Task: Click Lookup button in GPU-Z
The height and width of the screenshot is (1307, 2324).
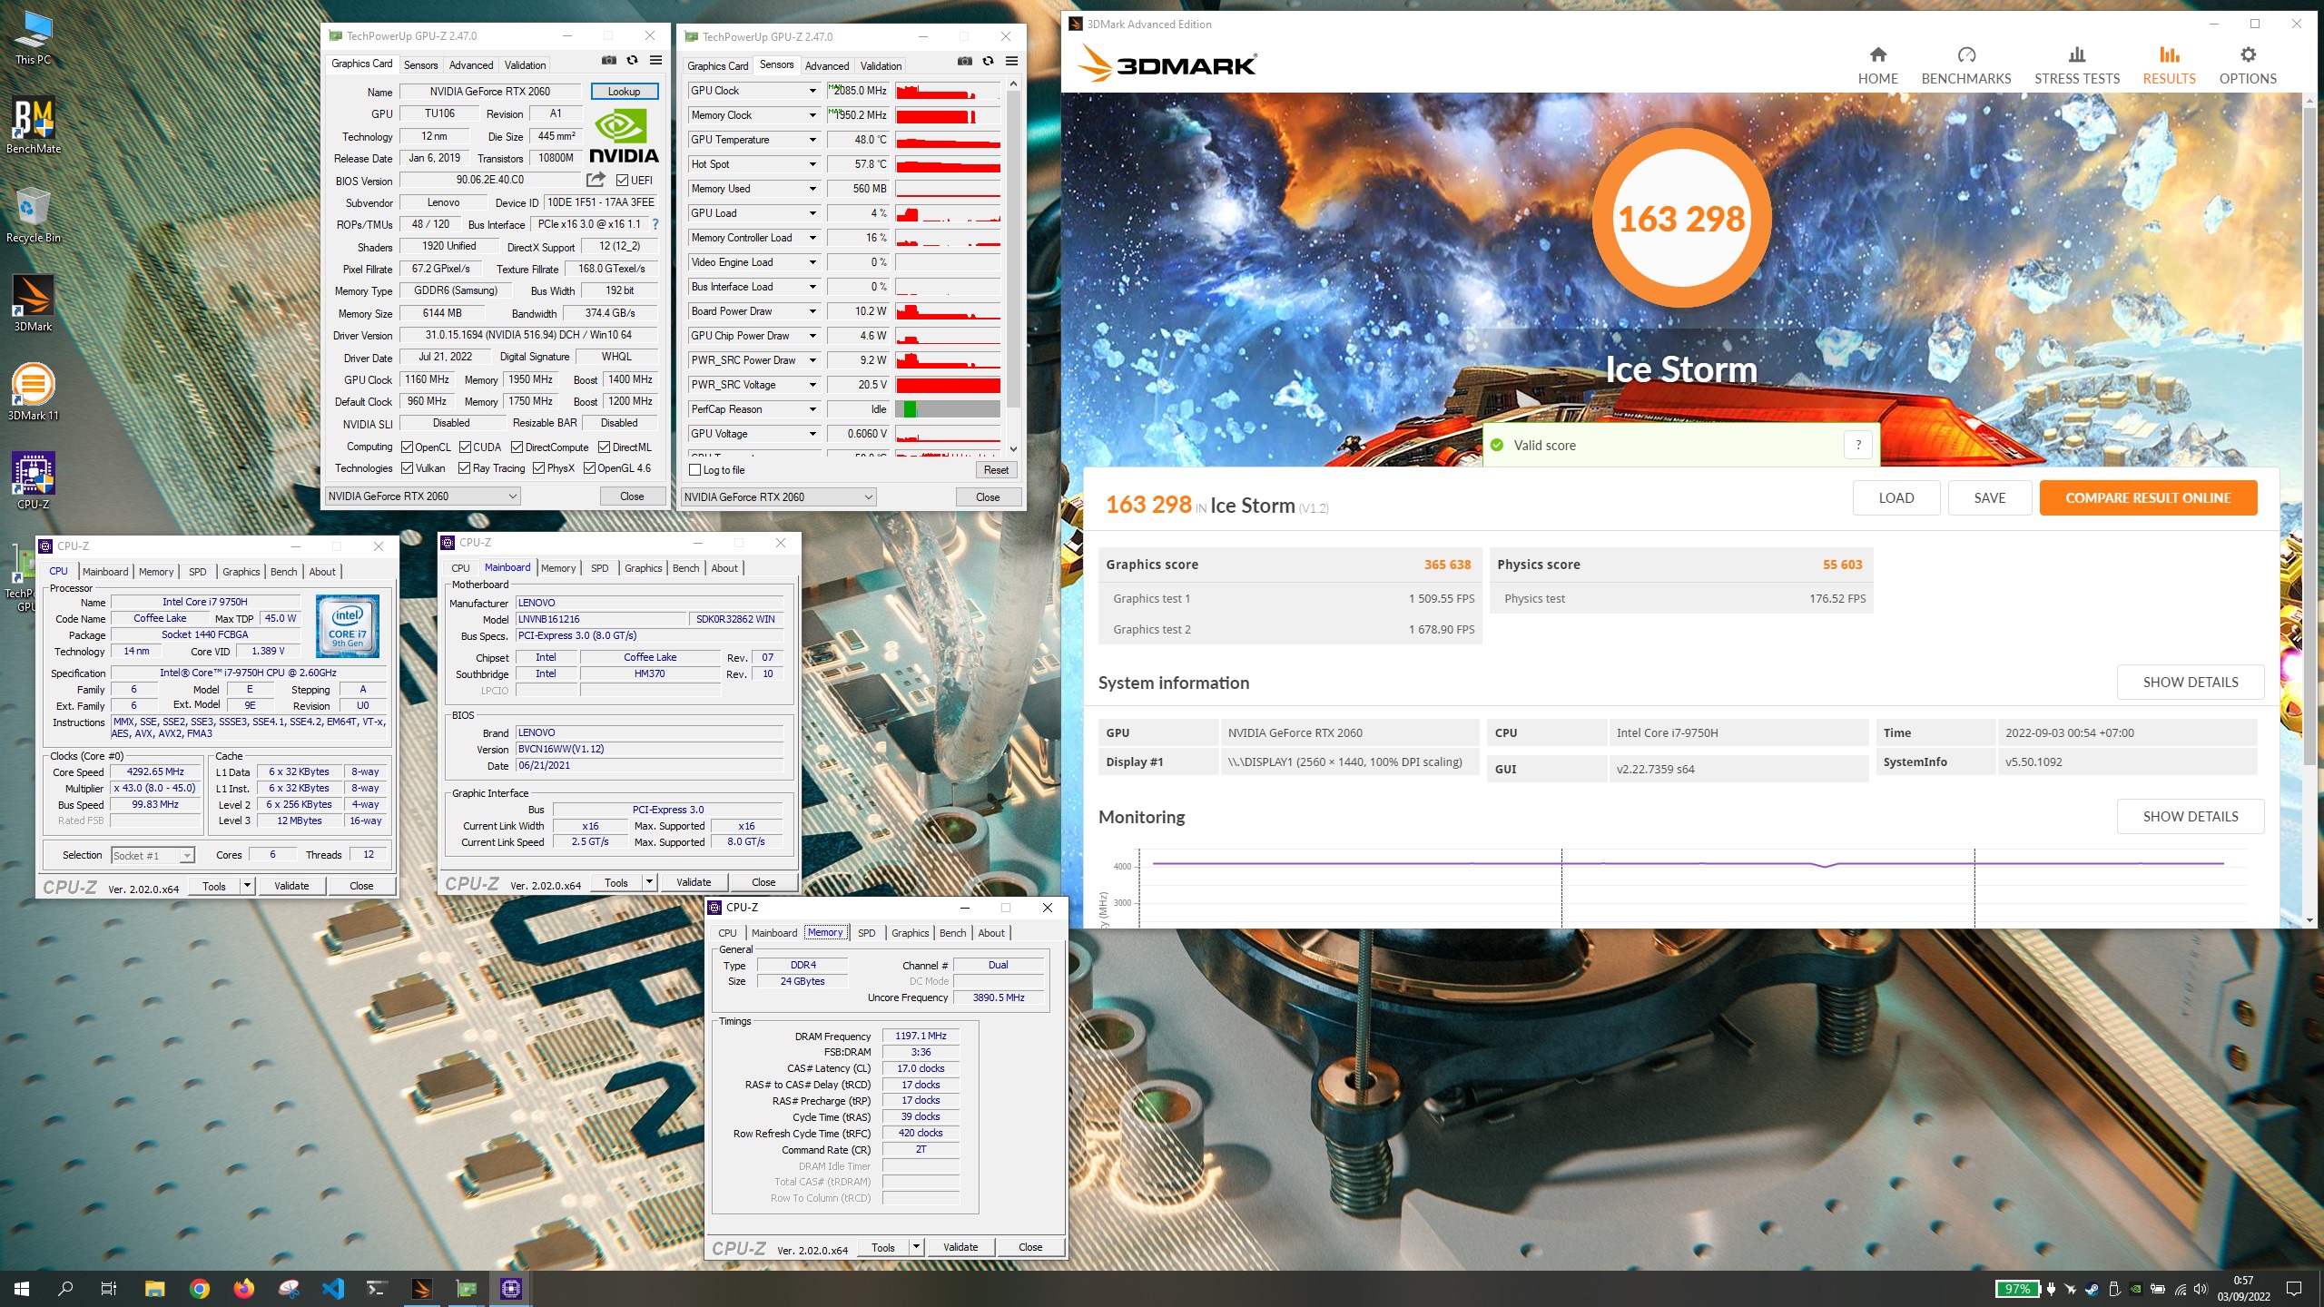Action: click(624, 92)
